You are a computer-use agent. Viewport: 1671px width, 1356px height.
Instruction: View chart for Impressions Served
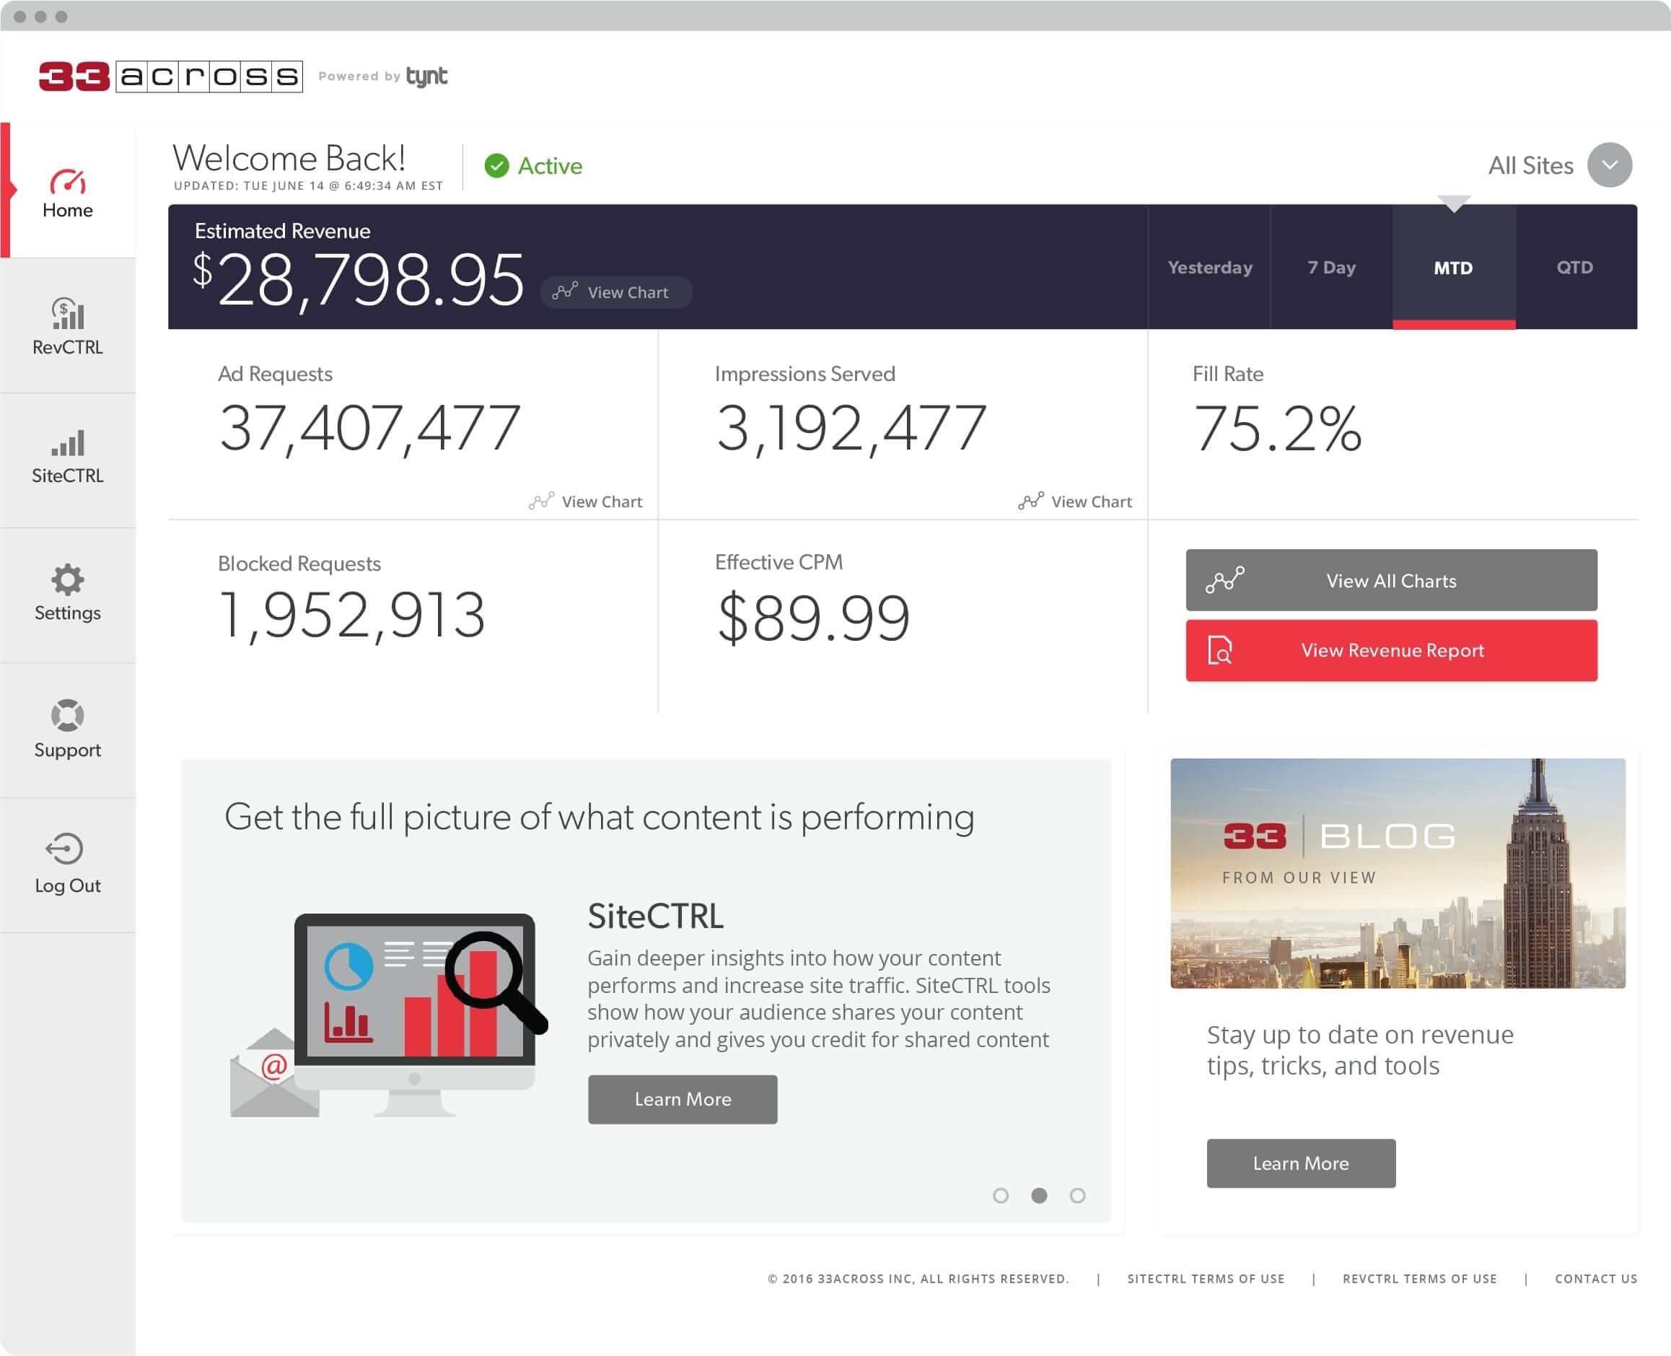coord(1075,502)
